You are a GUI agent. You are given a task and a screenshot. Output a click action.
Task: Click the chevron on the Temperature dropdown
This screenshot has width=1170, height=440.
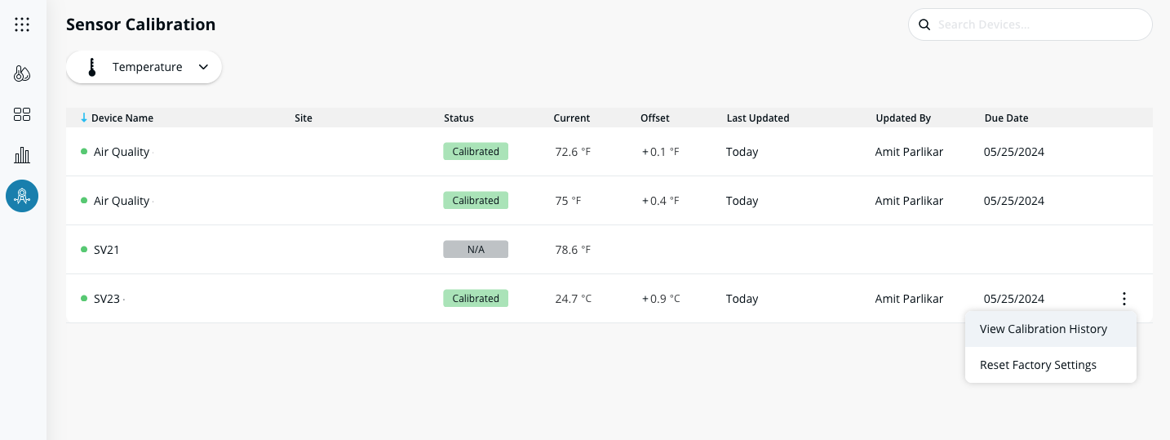point(203,67)
